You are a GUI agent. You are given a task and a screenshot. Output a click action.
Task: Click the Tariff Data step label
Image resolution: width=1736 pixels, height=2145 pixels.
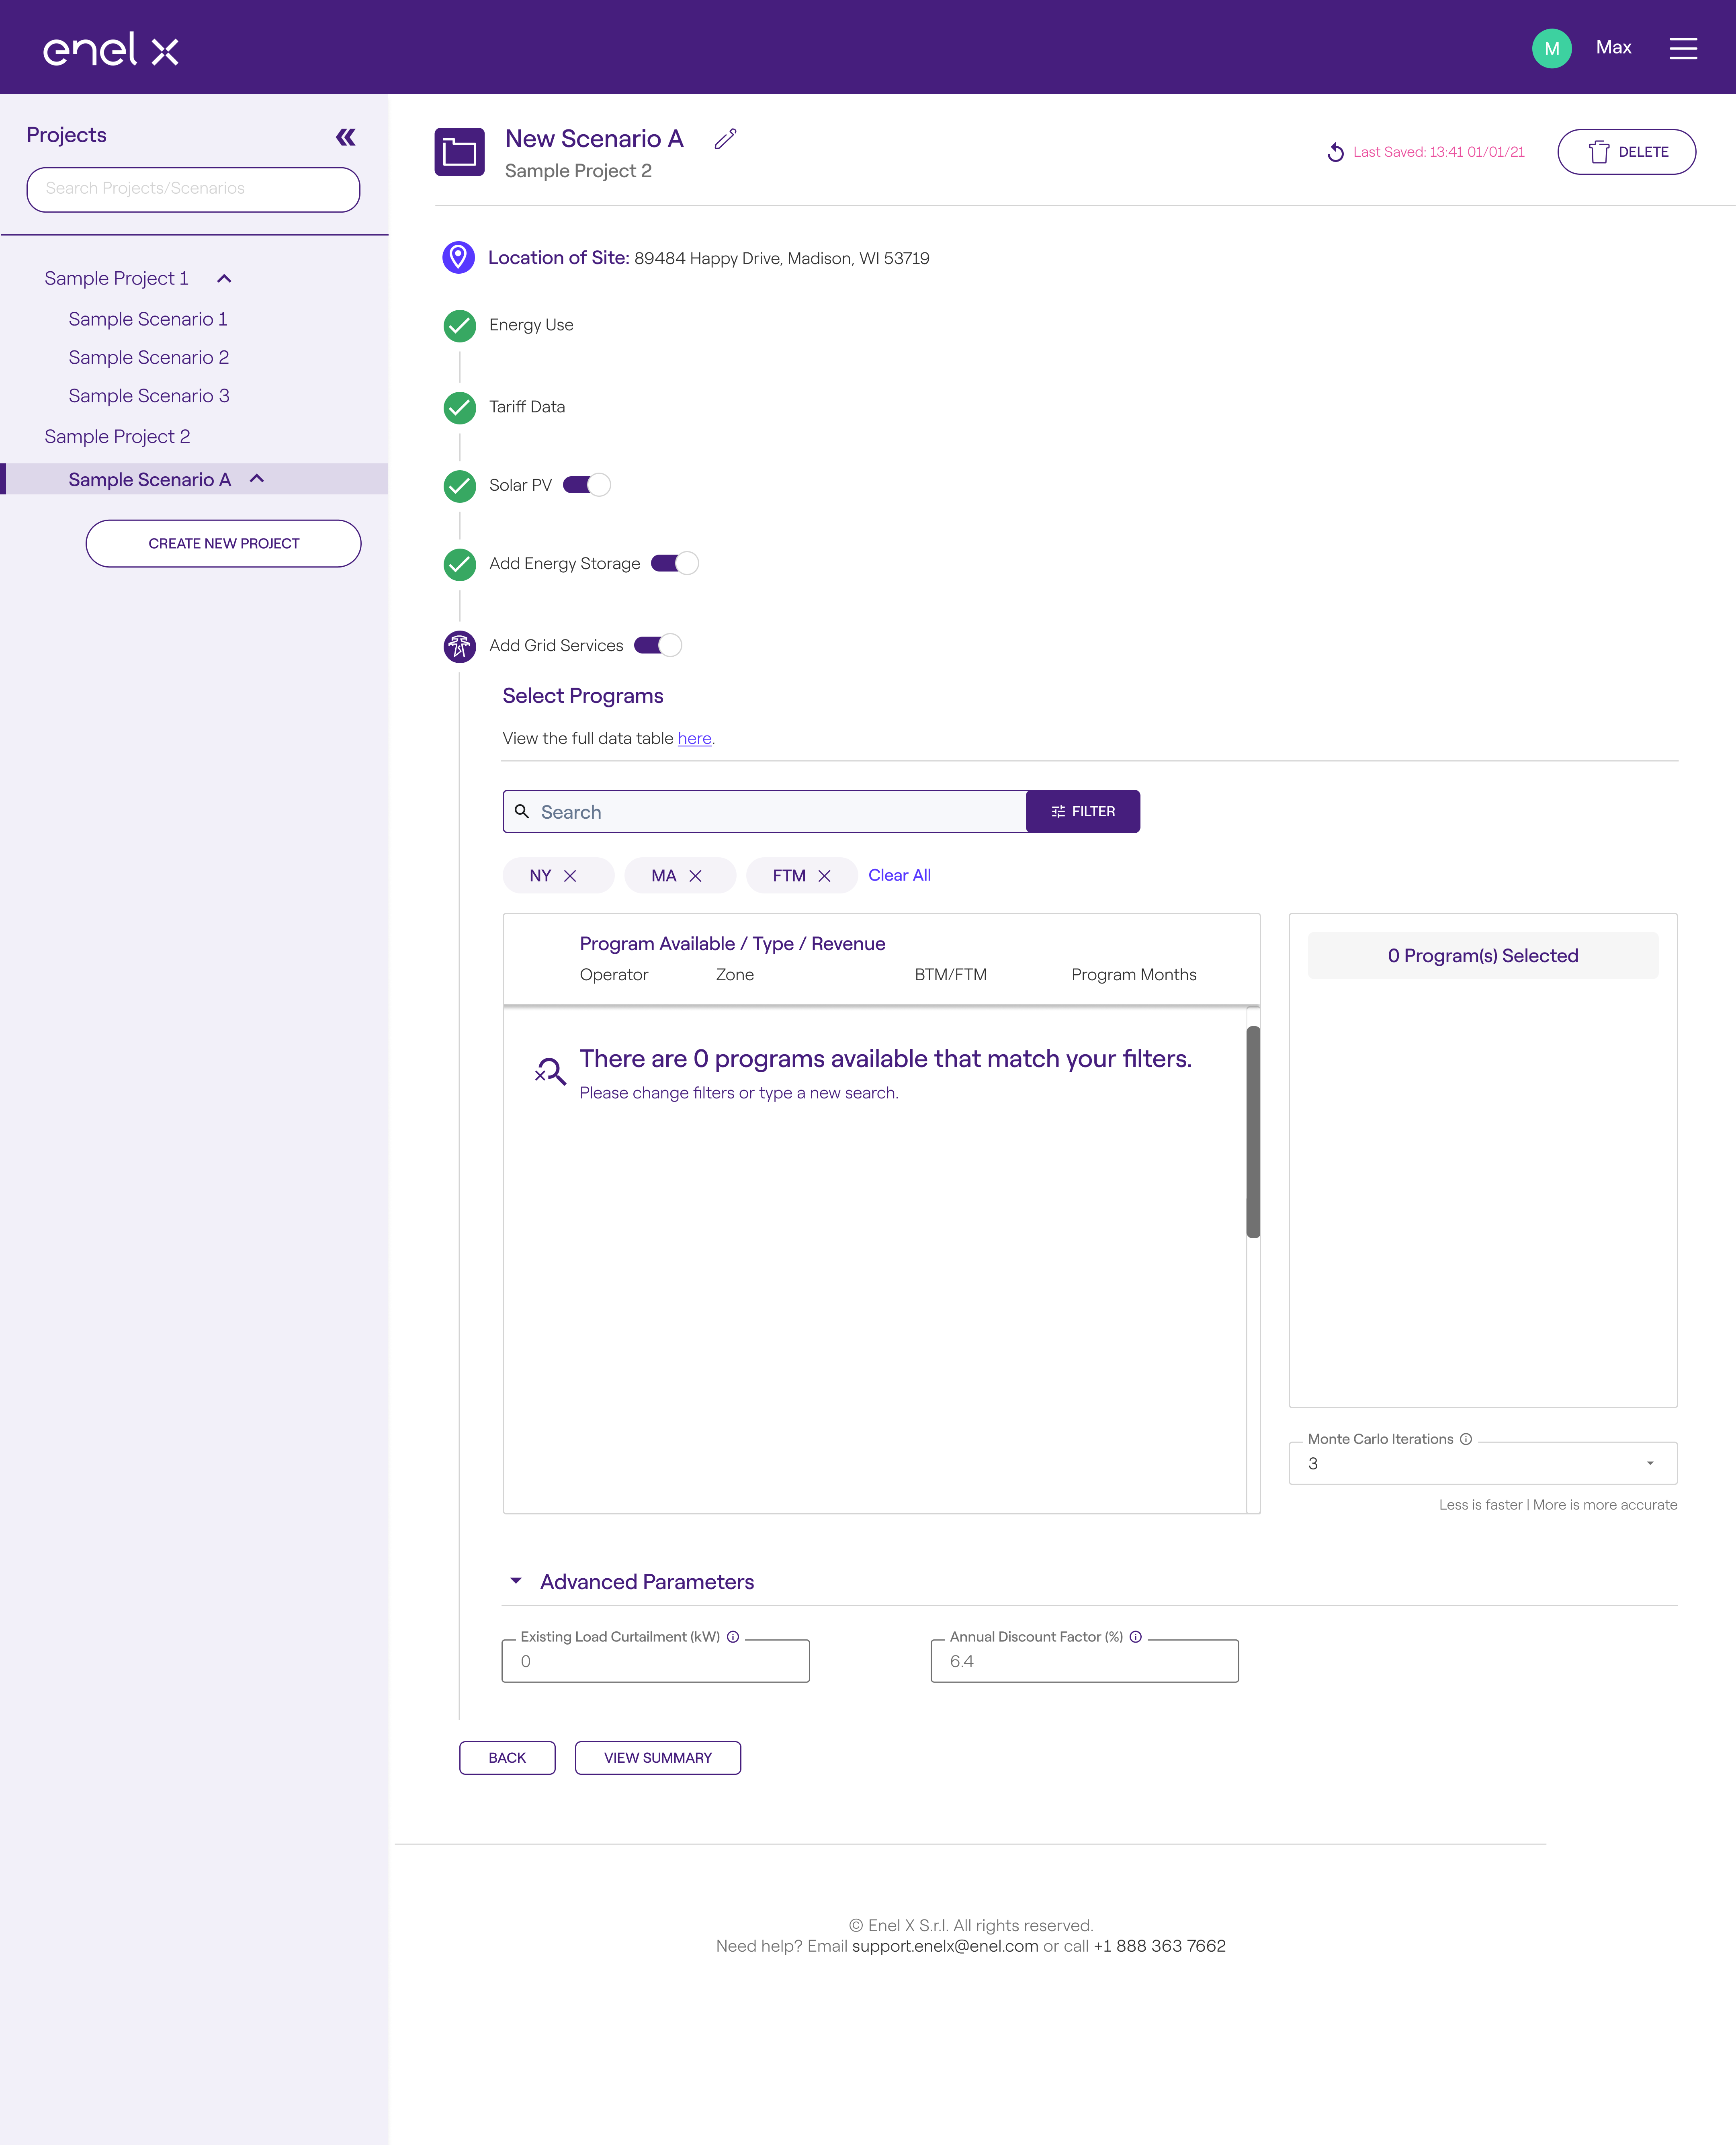pos(527,408)
